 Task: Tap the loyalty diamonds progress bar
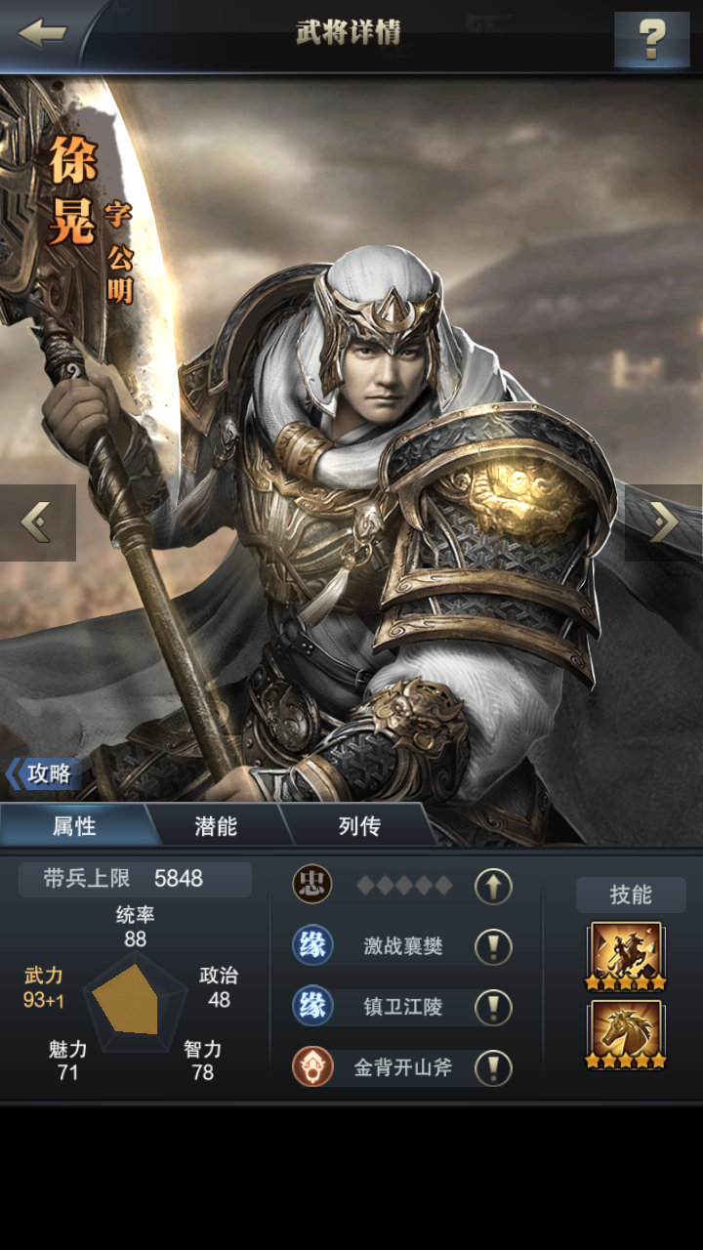coord(403,886)
